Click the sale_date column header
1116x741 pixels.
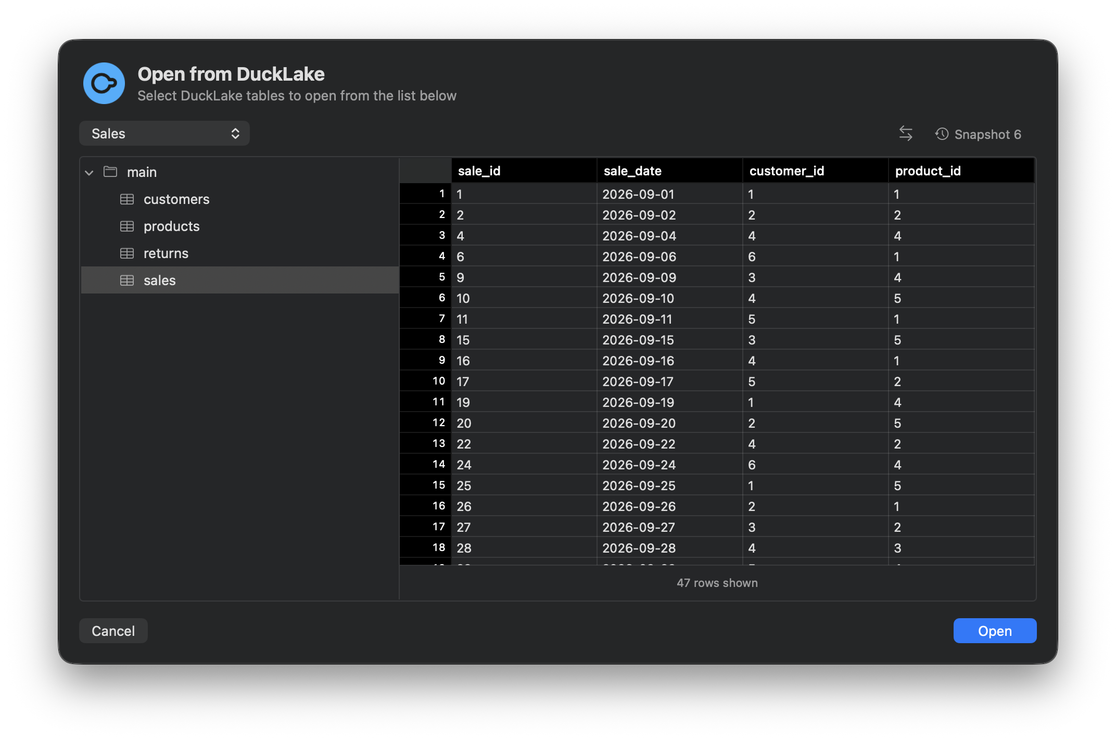[x=669, y=171]
